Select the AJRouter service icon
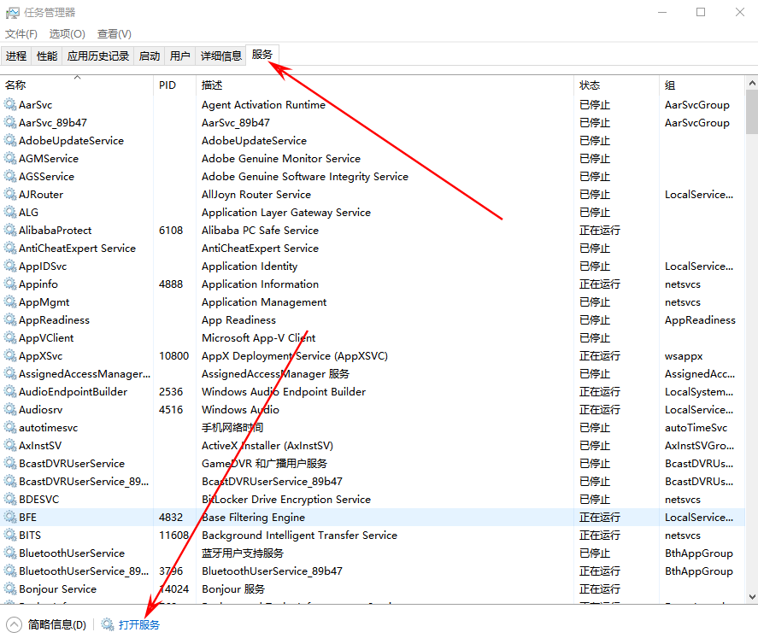The width and height of the screenshot is (758, 644). [x=10, y=194]
